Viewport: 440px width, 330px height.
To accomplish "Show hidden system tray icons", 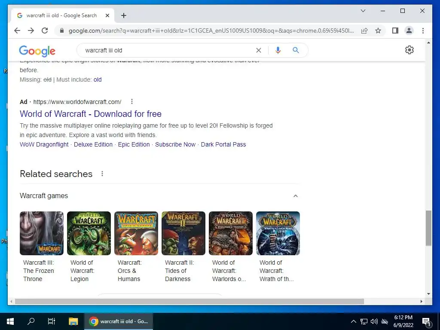I will [x=354, y=321].
